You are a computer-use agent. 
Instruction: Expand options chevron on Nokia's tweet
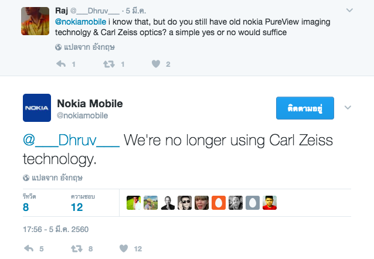coord(347,108)
